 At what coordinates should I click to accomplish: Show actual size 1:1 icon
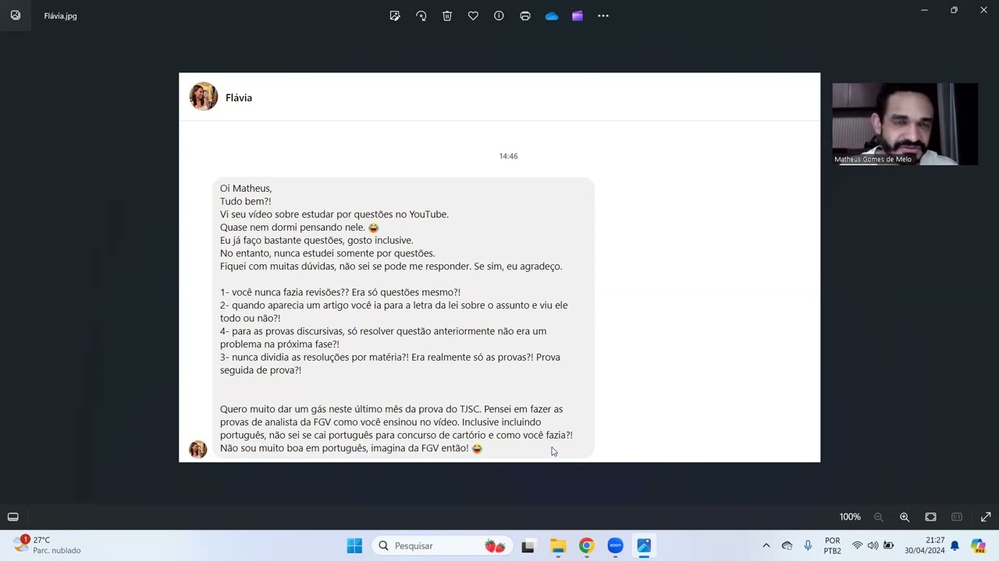pyautogui.click(x=957, y=517)
